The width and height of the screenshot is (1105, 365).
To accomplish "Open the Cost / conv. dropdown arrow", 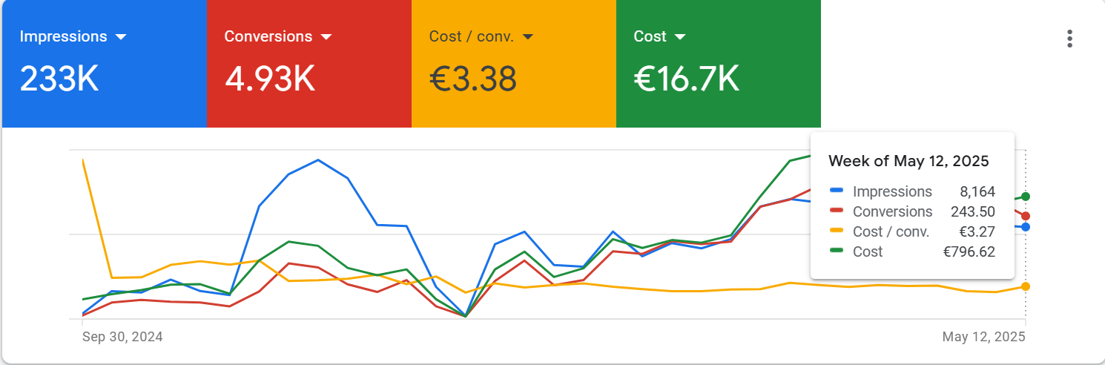I will [528, 37].
